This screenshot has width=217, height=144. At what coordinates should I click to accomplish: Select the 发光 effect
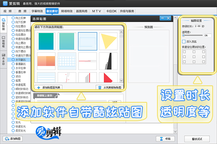click(x=16, y=122)
